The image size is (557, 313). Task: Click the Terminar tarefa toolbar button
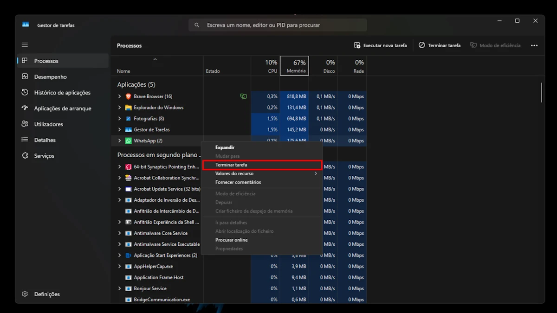click(x=440, y=45)
